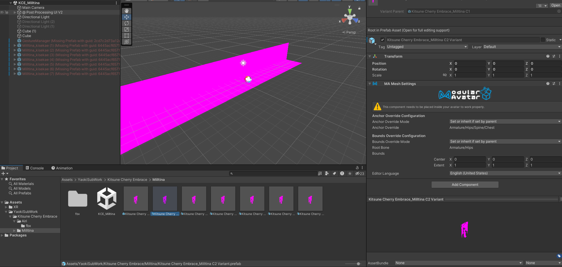Toggle the Project window lock
Image resolution: width=562 pixels, height=267 pixels.
point(357,168)
